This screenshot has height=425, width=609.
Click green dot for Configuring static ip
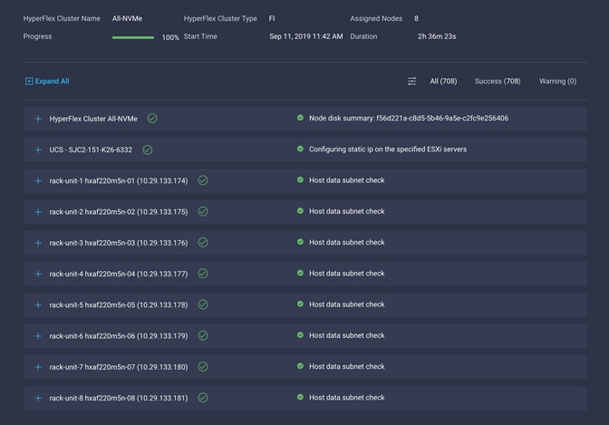300,149
